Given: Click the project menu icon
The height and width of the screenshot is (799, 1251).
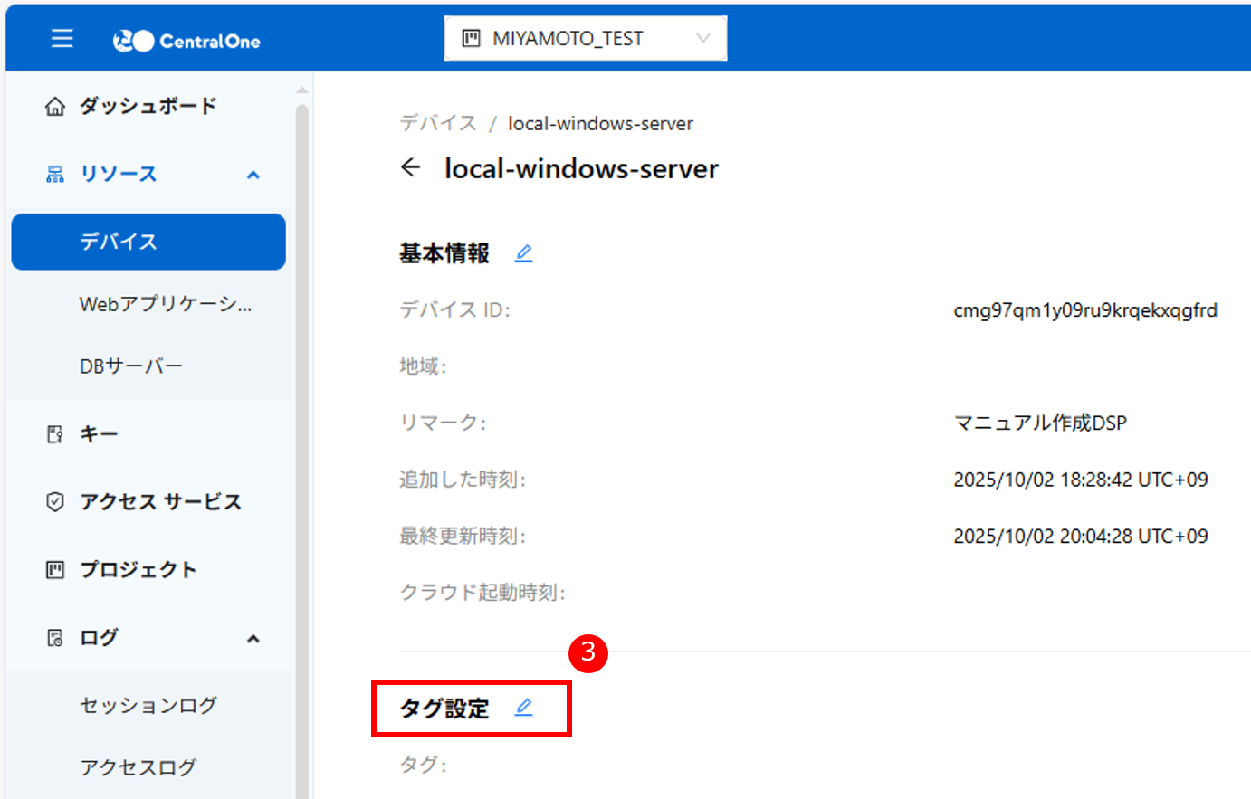Looking at the screenshot, I should [55, 570].
